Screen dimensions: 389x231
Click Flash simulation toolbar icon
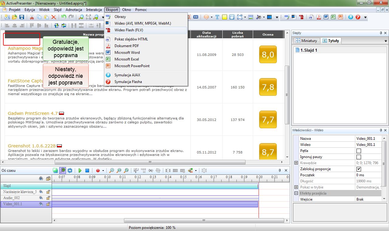click(358, 17)
